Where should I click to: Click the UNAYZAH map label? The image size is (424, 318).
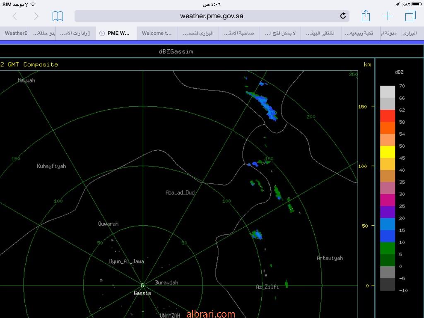pyautogui.click(x=170, y=315)
